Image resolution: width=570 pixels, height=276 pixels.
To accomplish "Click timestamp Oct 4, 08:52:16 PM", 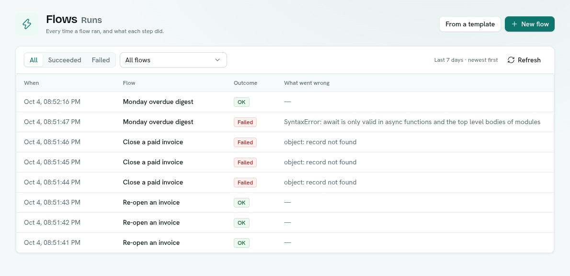I will click(52, 102).
